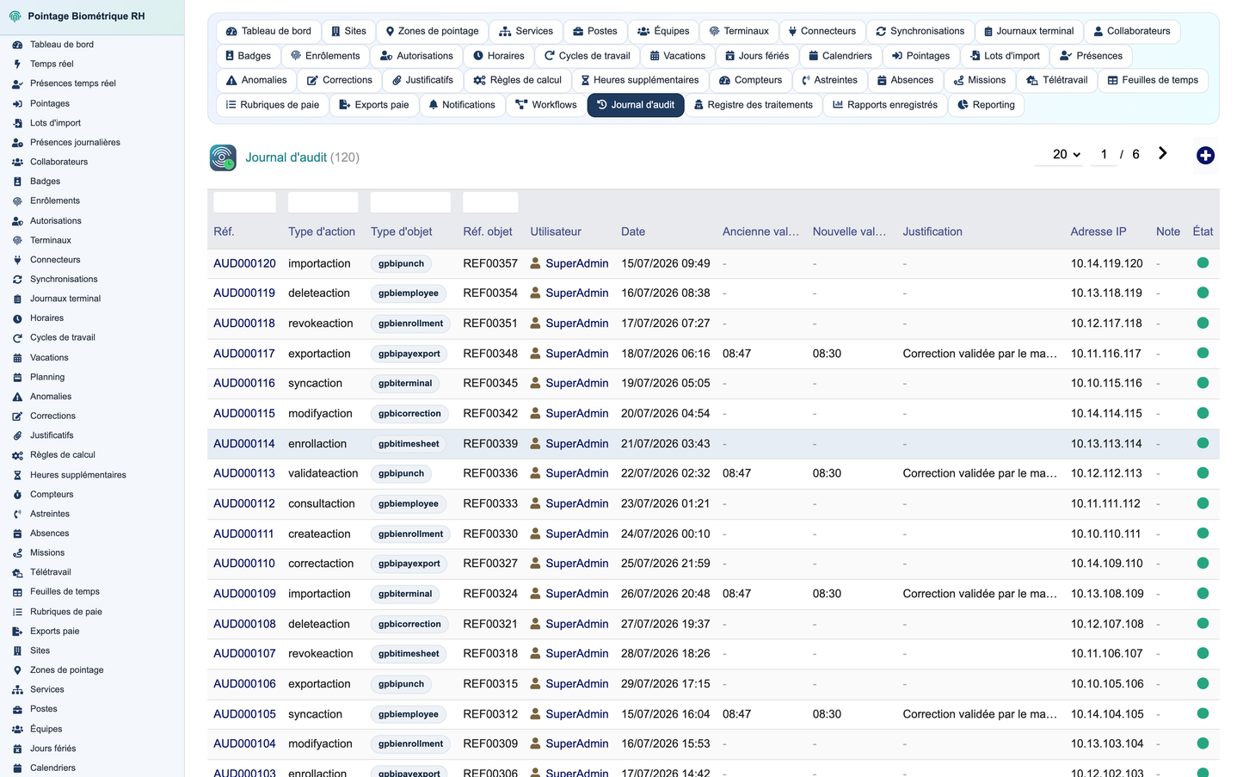1243x777 pixels.
Task: Click the plus icon to add audit entry
Action: point(1205,155)
